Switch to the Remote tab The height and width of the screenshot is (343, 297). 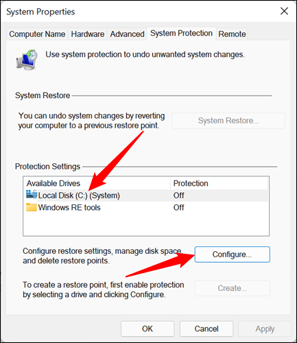point(232,34)
